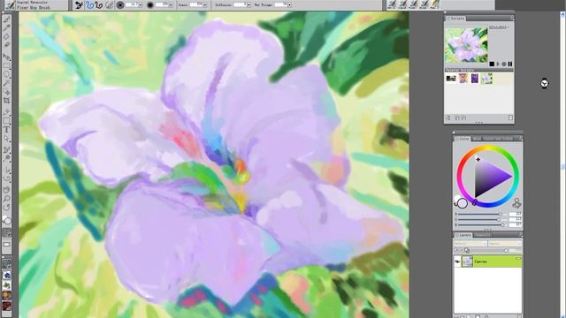The height and width of the screenshot is (318, 566).
Task: Select the Magic Wand tool
Action: pyautogui.click(x=6, y=83)
